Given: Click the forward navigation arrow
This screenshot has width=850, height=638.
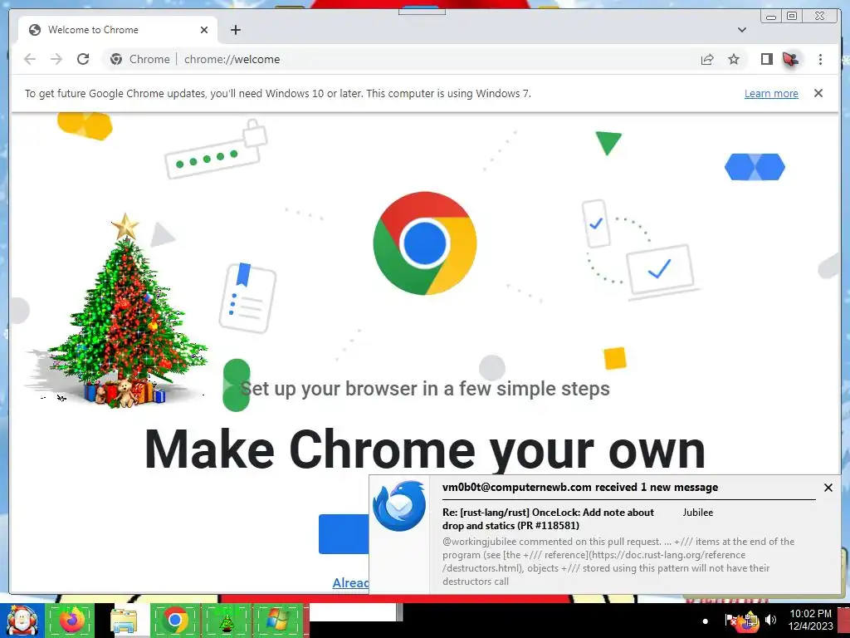Looking at the screenshot, I should [56, 59].
